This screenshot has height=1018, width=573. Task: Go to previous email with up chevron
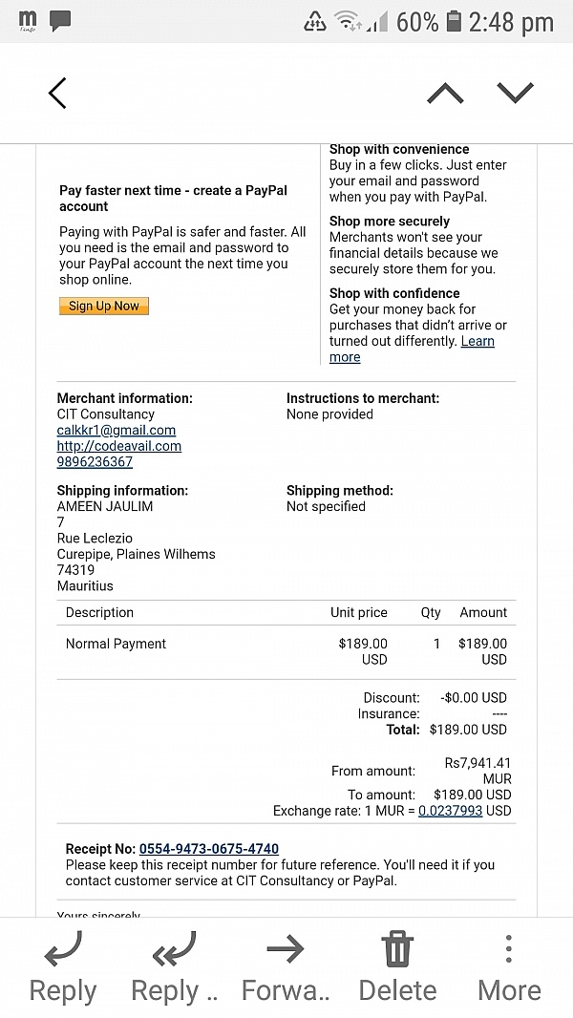pyautogui.click(x=445, y=93)
